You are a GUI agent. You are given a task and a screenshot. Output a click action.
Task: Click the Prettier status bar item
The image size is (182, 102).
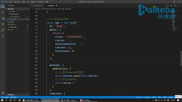tap(171, 97)
